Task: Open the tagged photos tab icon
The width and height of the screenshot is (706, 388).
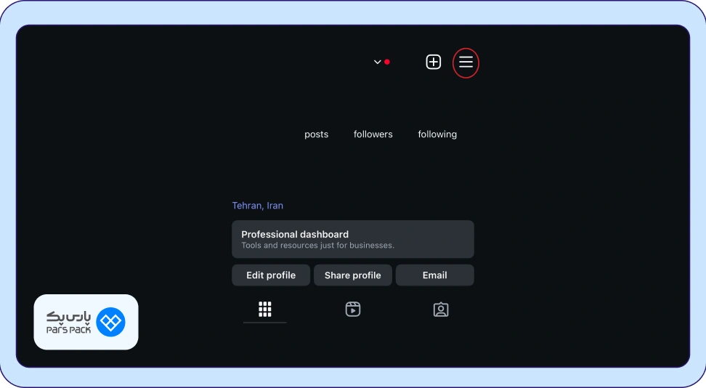Action: (x=441, y=310)
